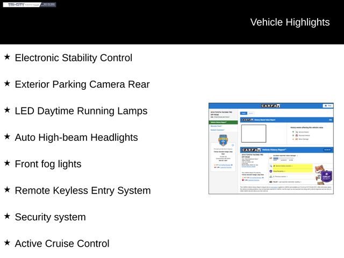This screenshot has height=258, width=344.
Task: Click the star next to Front fog lights
Action: point(7,163)
